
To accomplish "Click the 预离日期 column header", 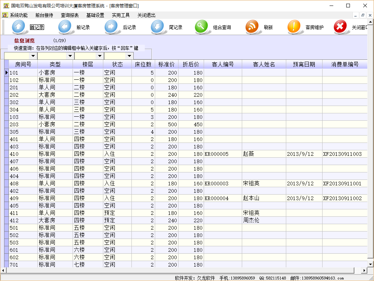I will pyautogui.click(x=304, y=64).
